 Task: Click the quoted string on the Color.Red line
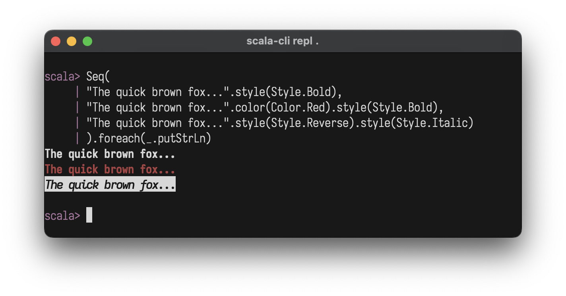point(158,107)
